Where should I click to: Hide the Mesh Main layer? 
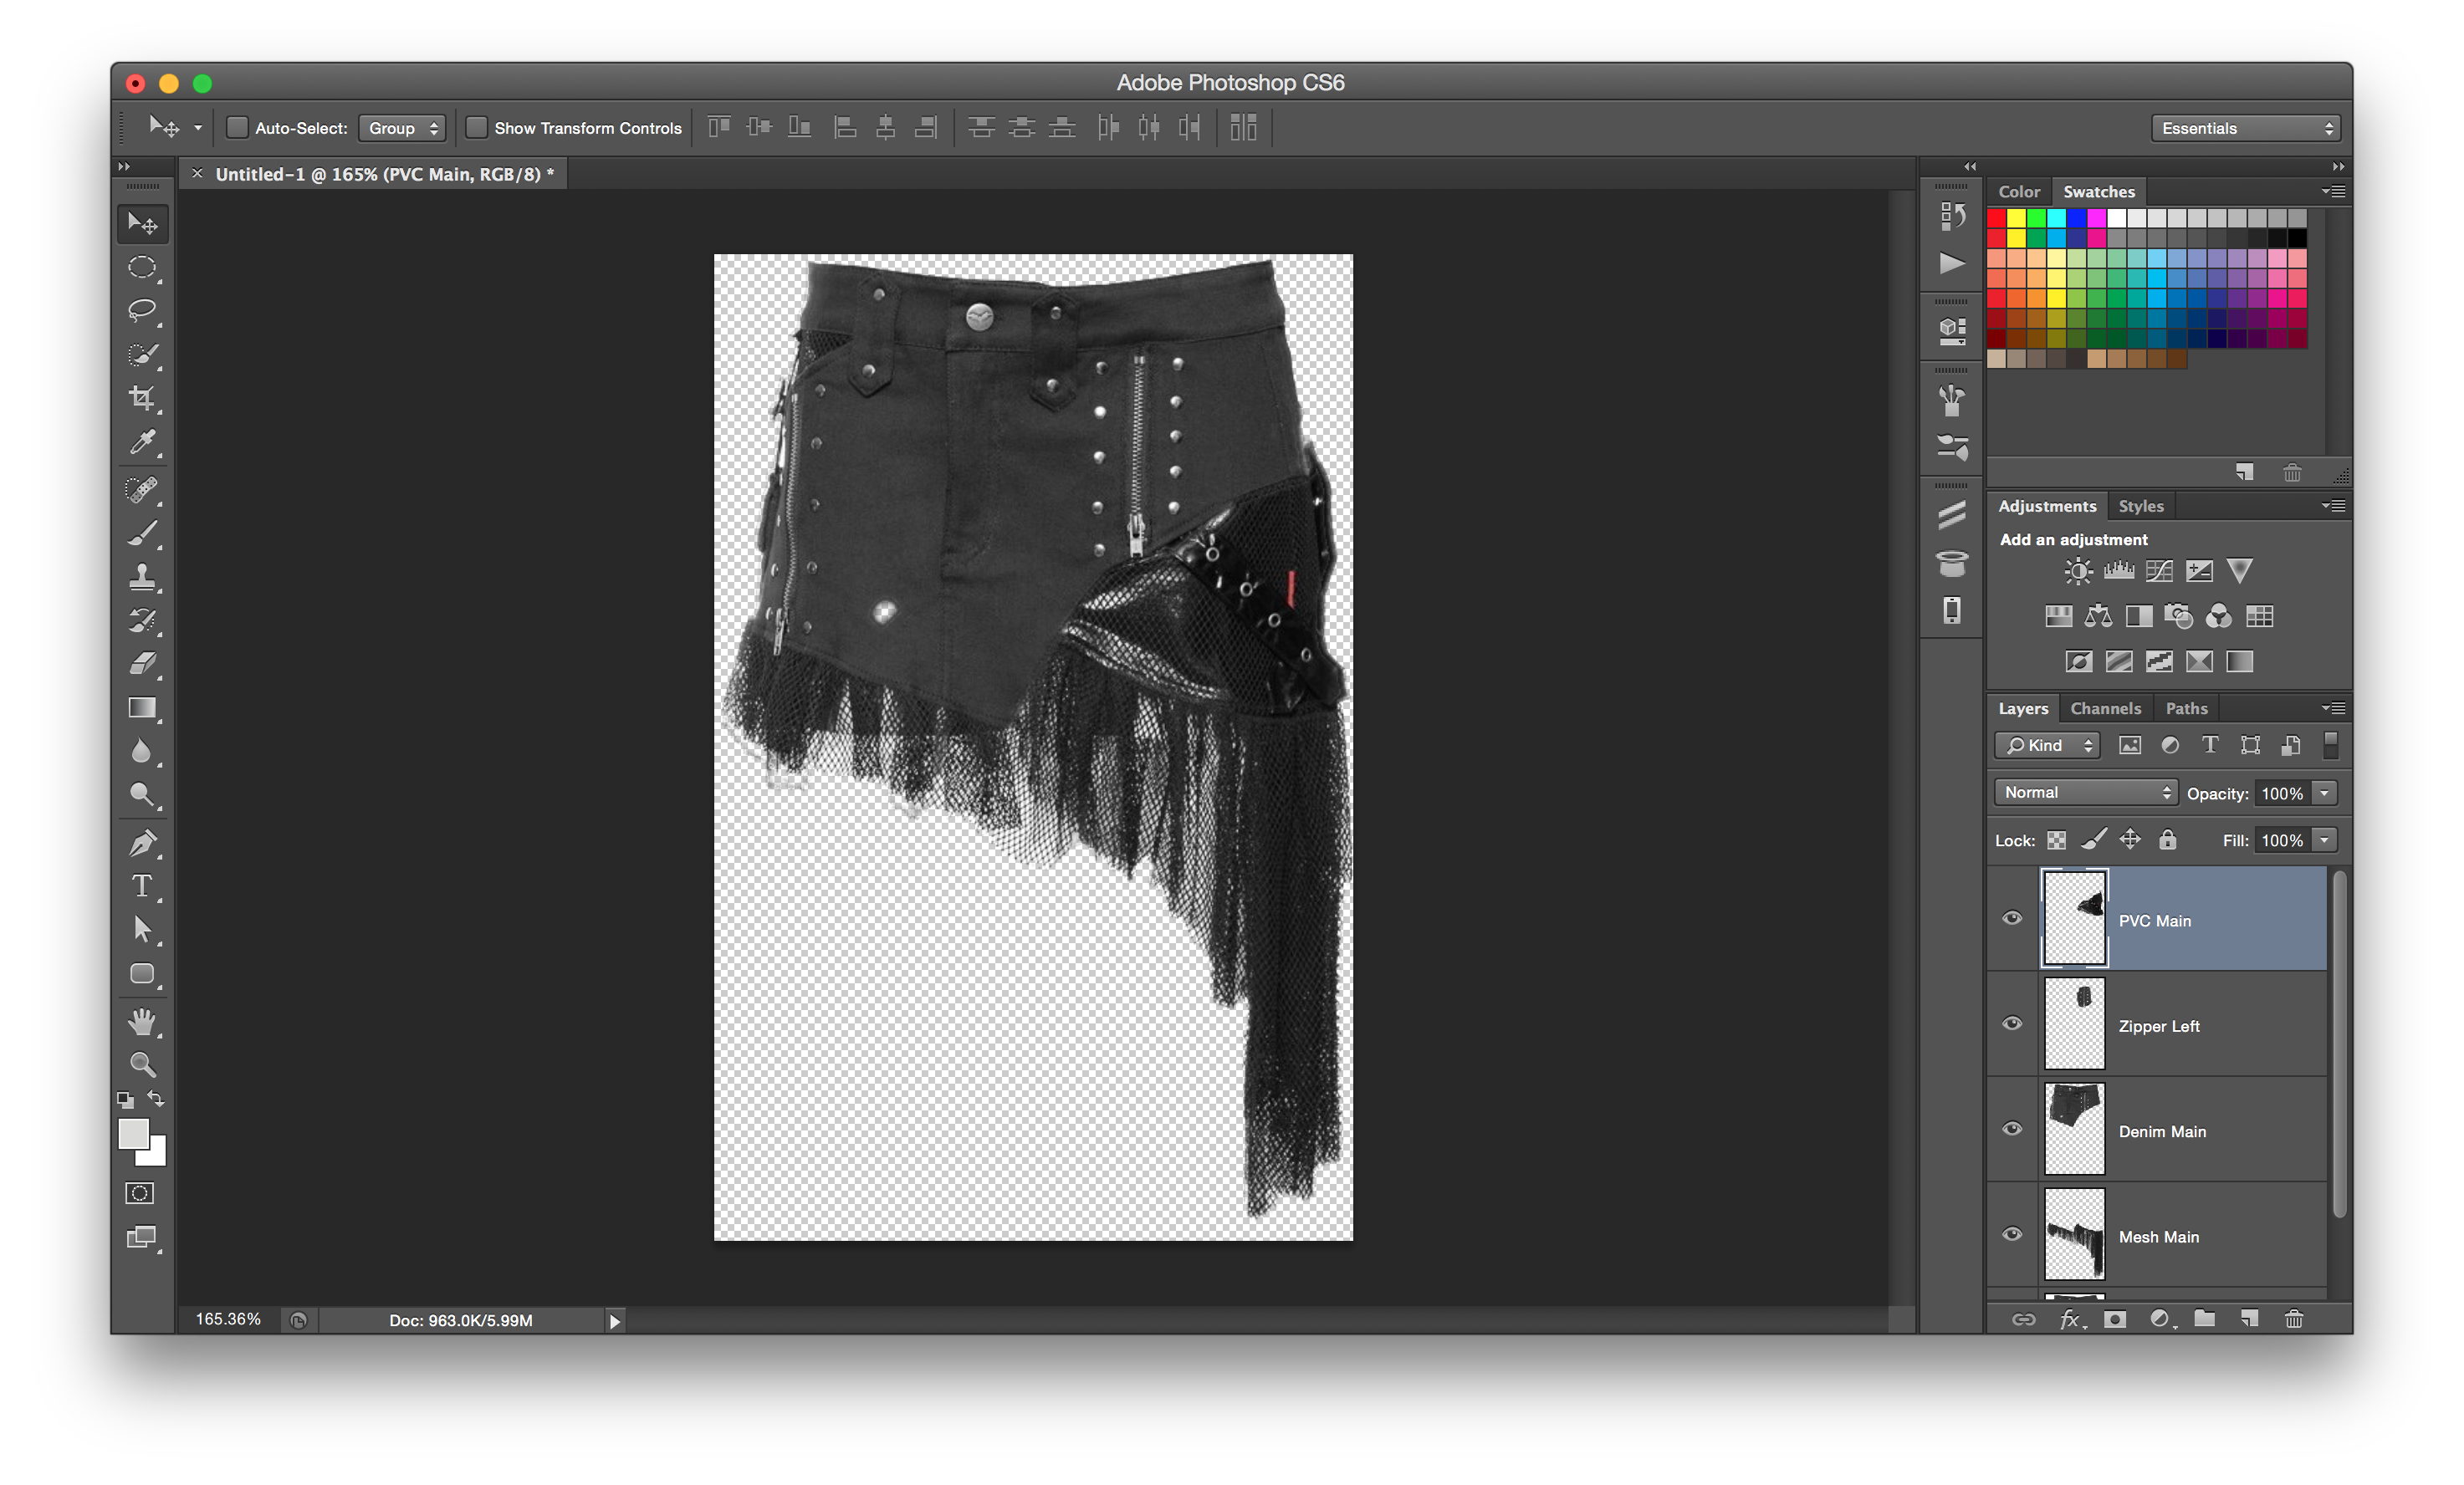coord(2012,1234)
